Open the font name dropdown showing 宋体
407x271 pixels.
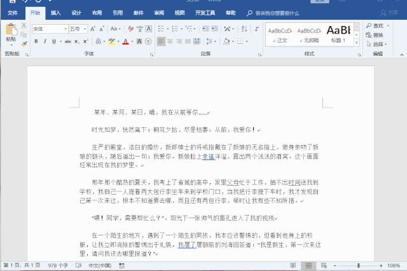coord(50,29)
